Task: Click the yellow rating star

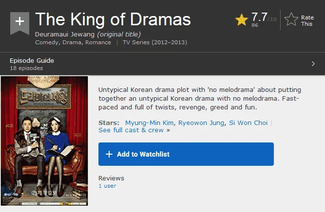Action: coord(242,20)
